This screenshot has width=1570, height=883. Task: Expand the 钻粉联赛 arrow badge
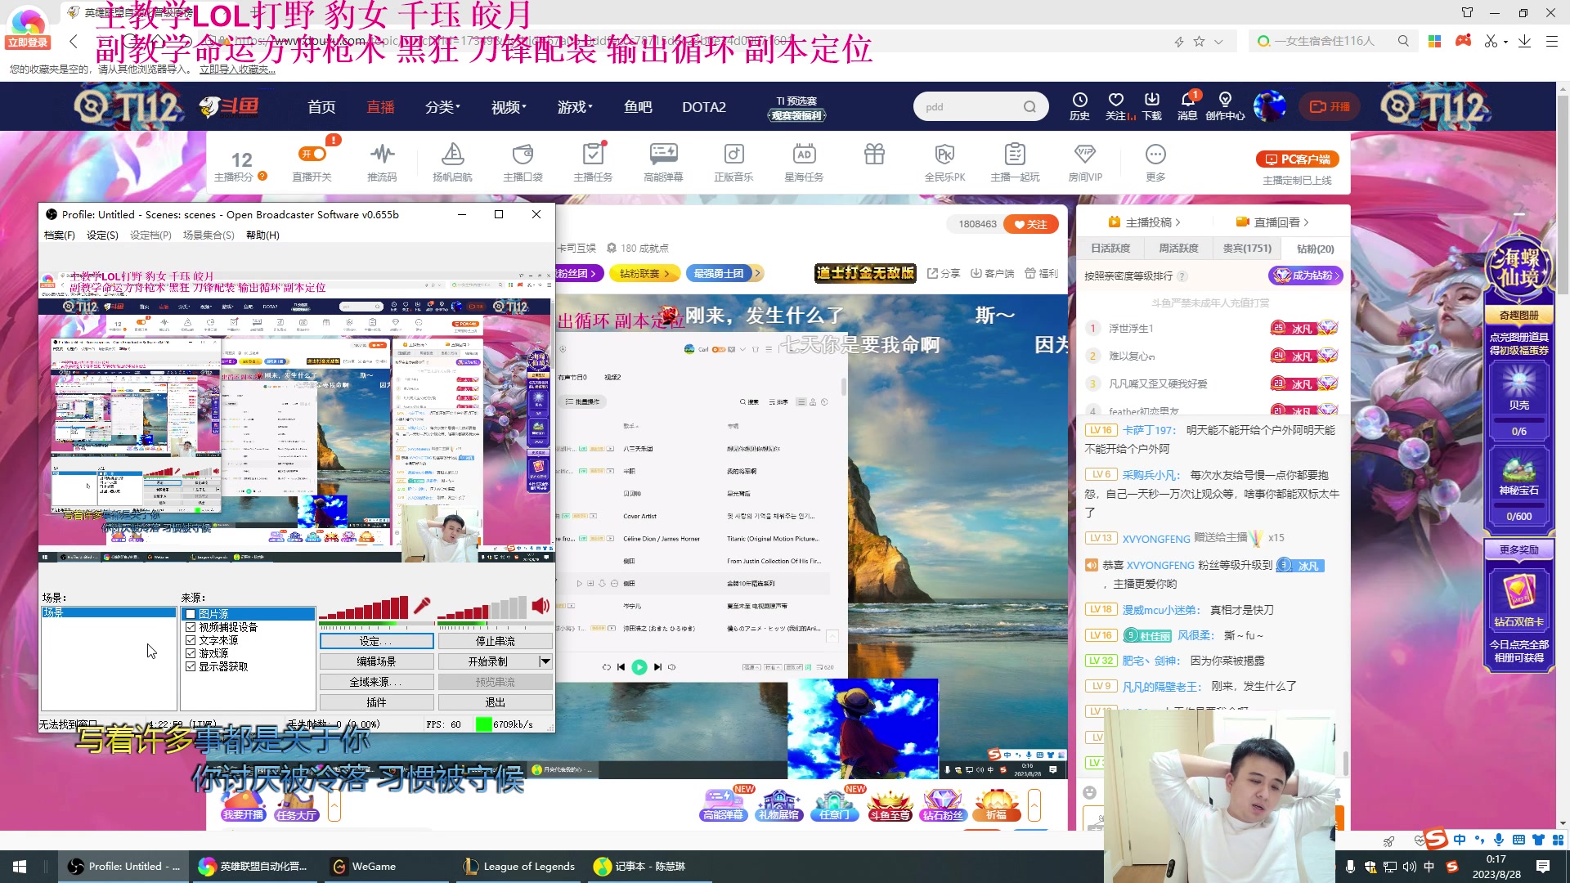pos(644,274)
